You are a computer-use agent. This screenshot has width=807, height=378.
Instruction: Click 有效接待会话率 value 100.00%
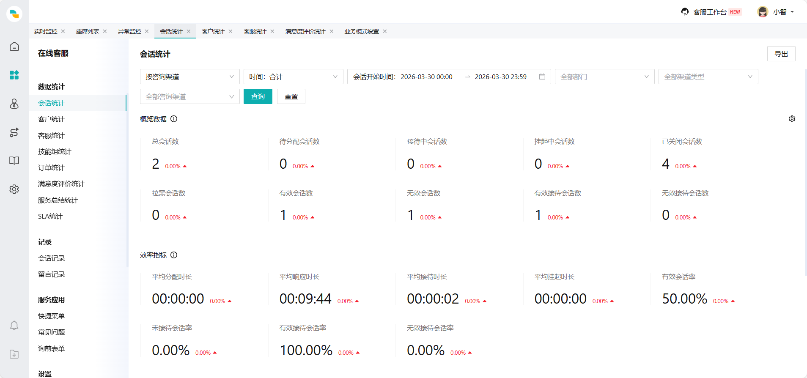tap(306, 350)
